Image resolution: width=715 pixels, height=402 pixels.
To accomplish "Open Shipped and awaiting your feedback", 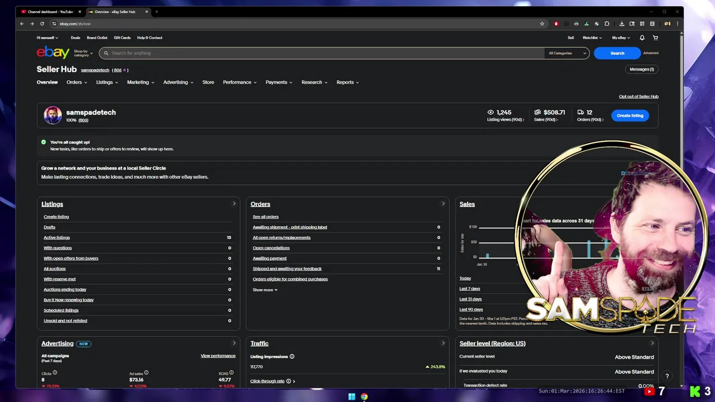I will [287, 269].
